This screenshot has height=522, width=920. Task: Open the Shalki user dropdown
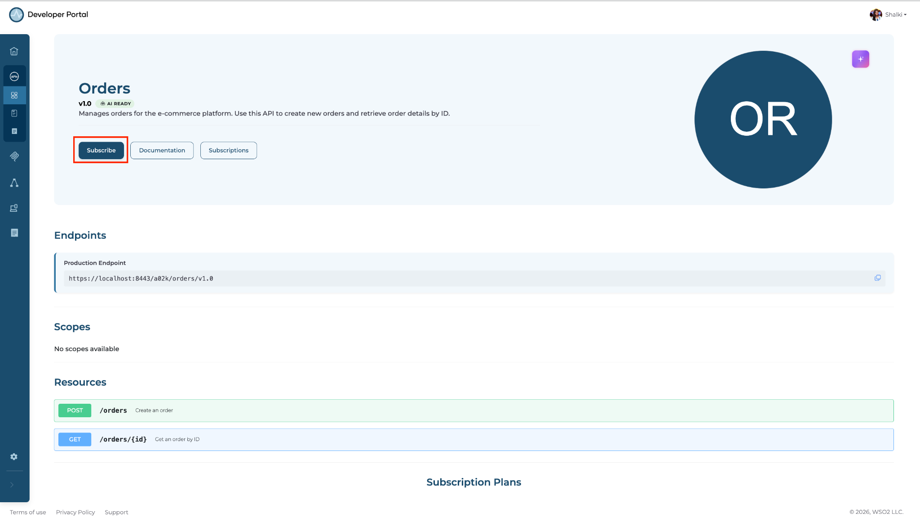[x=896, y=14]
